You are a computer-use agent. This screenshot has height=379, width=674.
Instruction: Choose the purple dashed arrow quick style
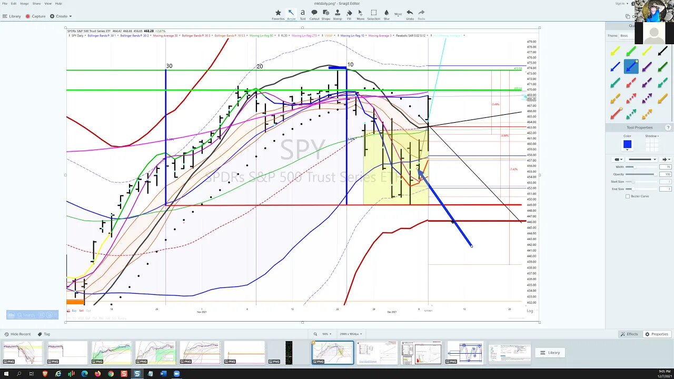647,83
